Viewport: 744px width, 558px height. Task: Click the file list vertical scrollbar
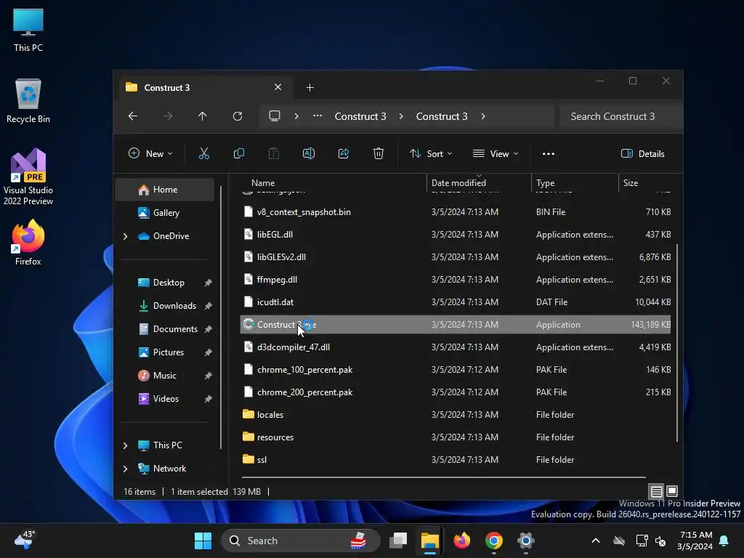[677, 344]
